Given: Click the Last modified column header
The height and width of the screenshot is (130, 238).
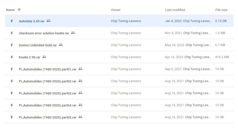Looking at the screenshot, I should (x=175, y=10).
